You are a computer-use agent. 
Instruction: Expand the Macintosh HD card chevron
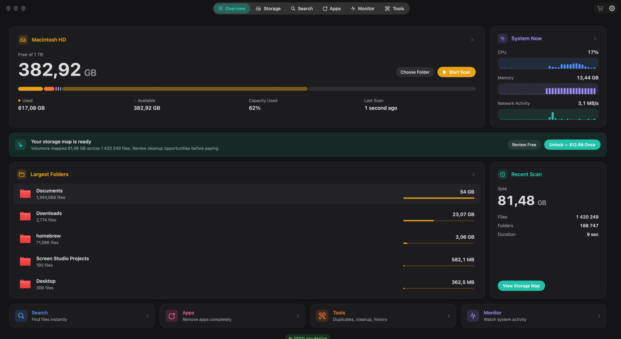coord(472,40)
